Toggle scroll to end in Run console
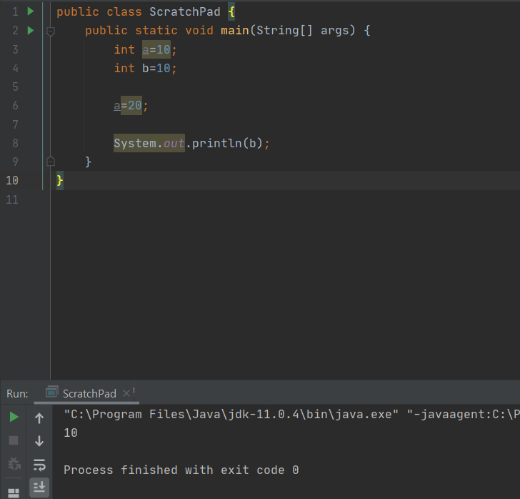Image resolution: width=520 pixels, height=499 pixels. (39, 488)
